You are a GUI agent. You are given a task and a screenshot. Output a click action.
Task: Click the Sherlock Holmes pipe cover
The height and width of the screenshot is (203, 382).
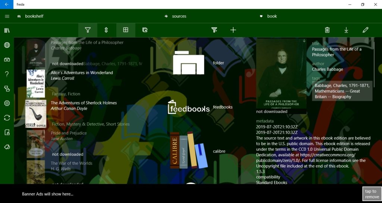click(x=36, y=114)
